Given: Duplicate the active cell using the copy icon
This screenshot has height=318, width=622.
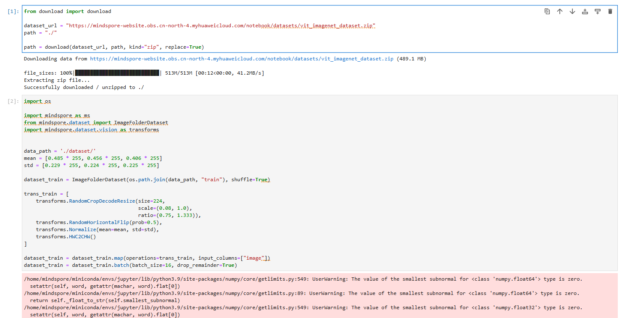Looking at the screenshot, I should (547, 11).
